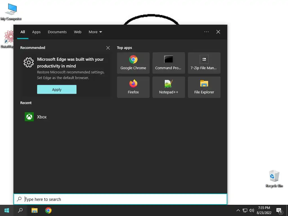Launch Command Prompt tile
This screenshot has width=288, height=216.
click(x=169, y=63)
